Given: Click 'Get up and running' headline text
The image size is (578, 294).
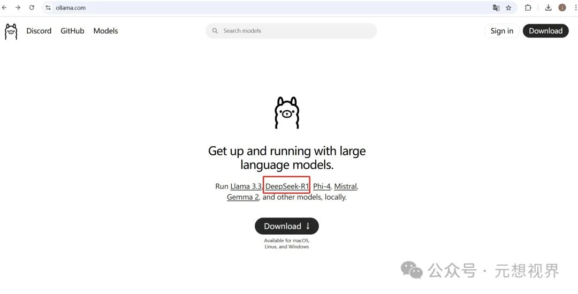Looking at the screenshot, I should (x=287, y=158).
